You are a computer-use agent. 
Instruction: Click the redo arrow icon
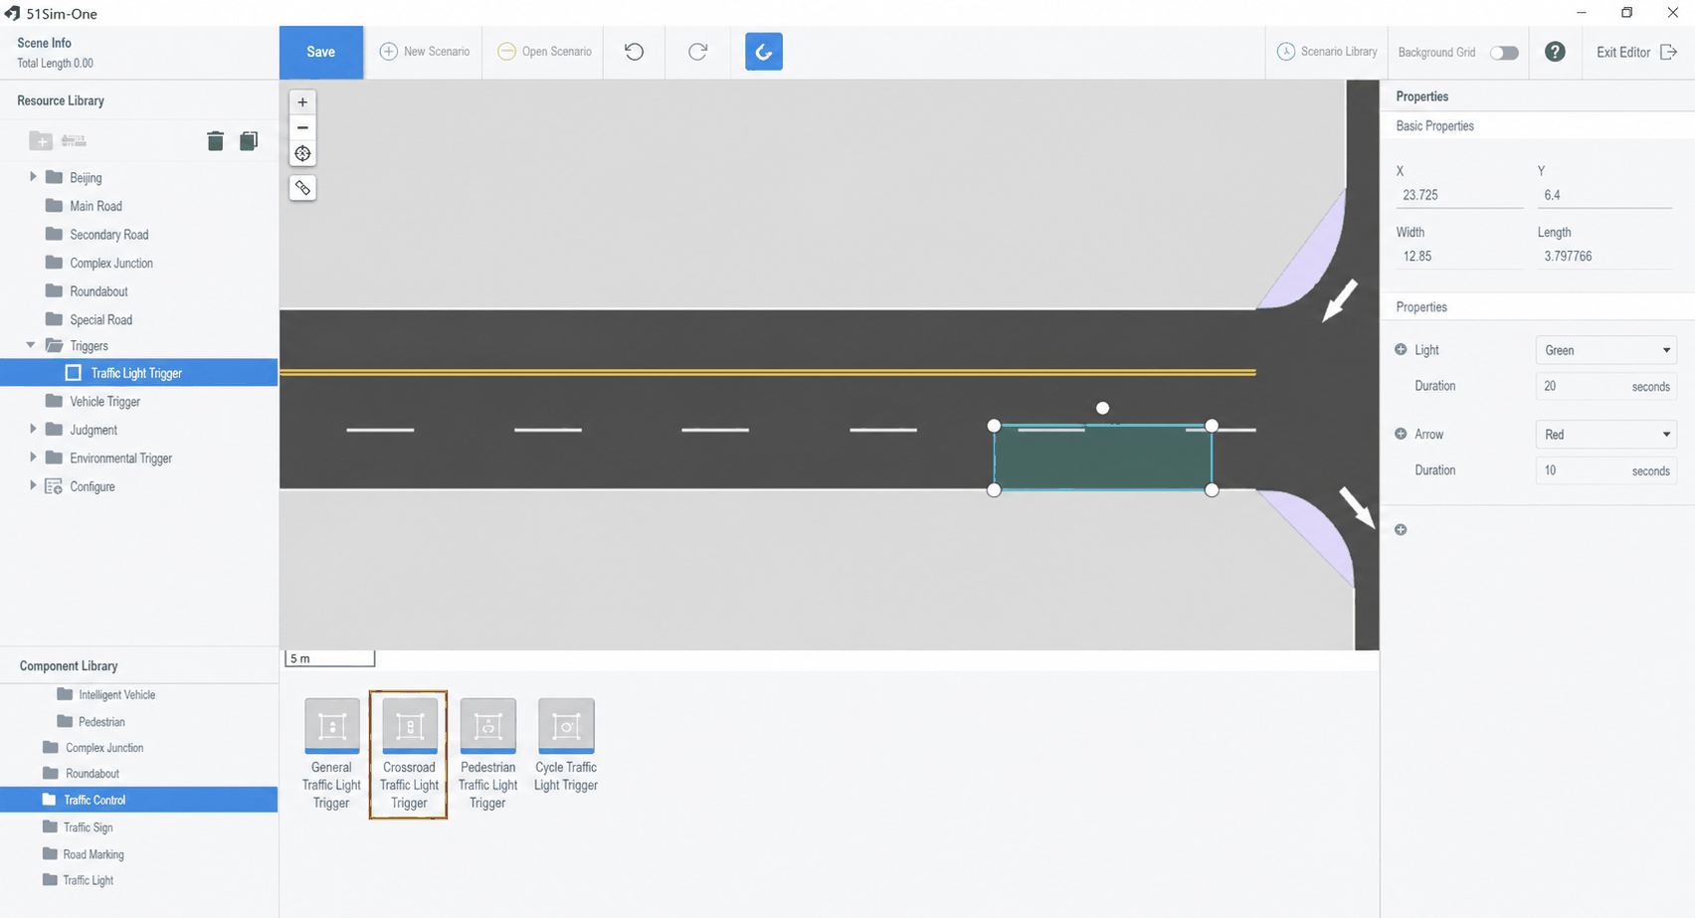coord(698,52)
